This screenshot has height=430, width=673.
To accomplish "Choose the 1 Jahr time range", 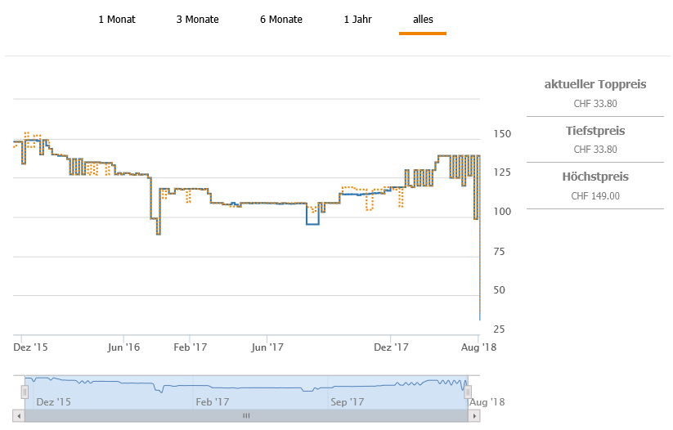I will (357, 20).
